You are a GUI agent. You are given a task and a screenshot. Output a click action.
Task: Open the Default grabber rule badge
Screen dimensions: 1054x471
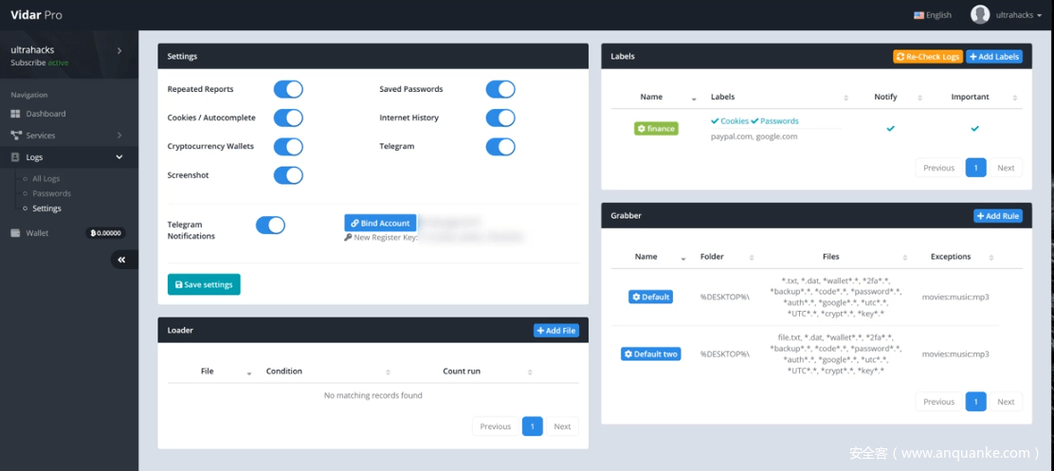click(650, 297)
